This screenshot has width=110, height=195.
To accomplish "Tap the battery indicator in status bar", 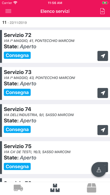I will click(x=105, y=3).
